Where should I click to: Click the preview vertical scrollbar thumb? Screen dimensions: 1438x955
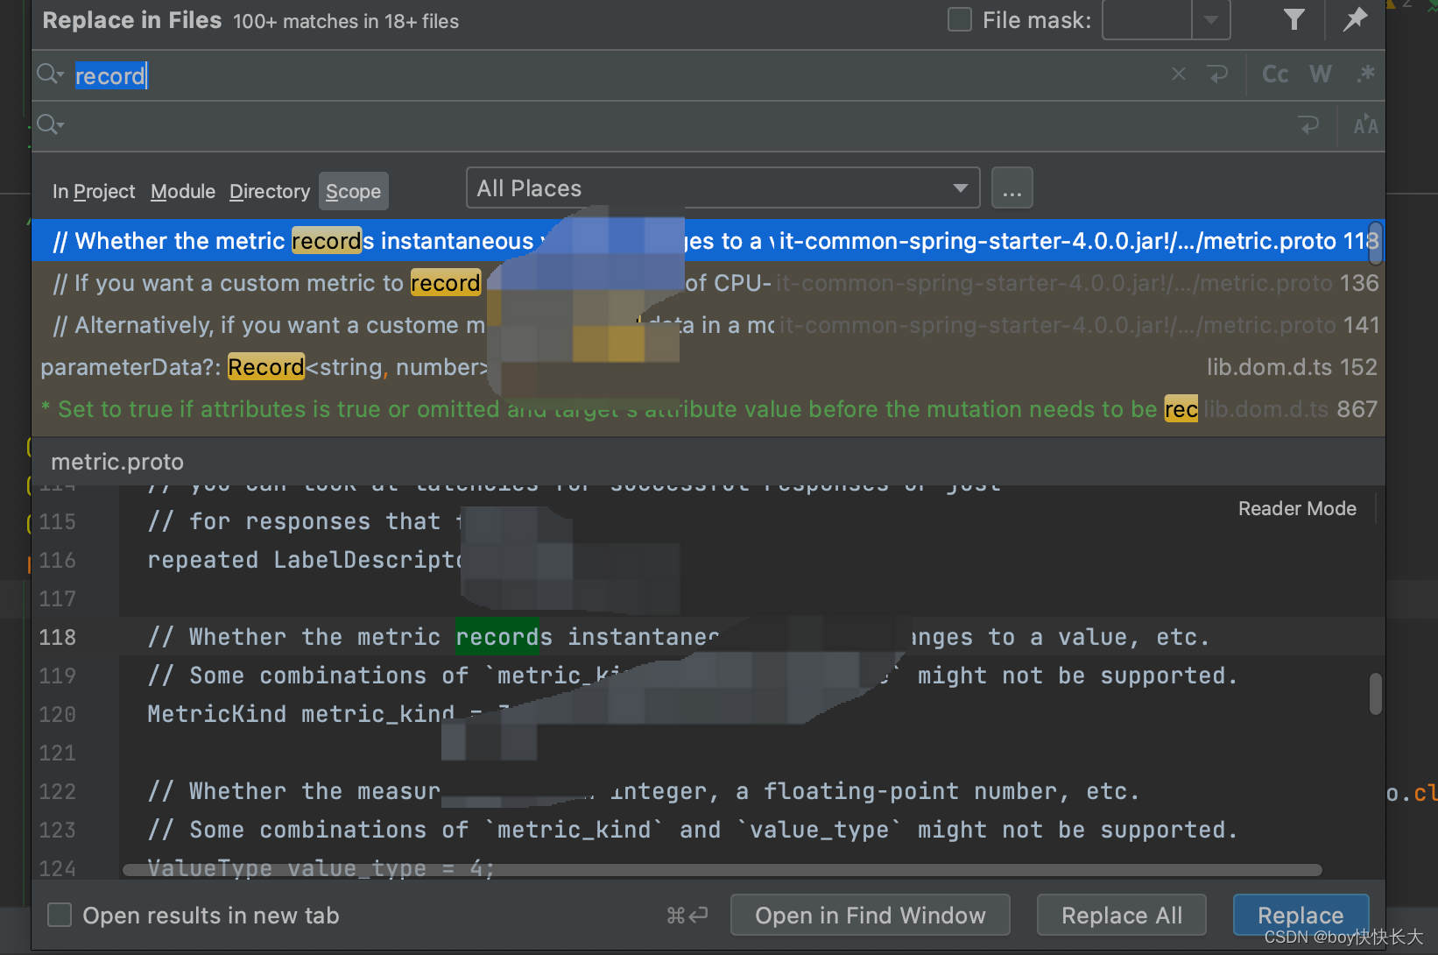pyautogui.click(x=1376, y=694)
